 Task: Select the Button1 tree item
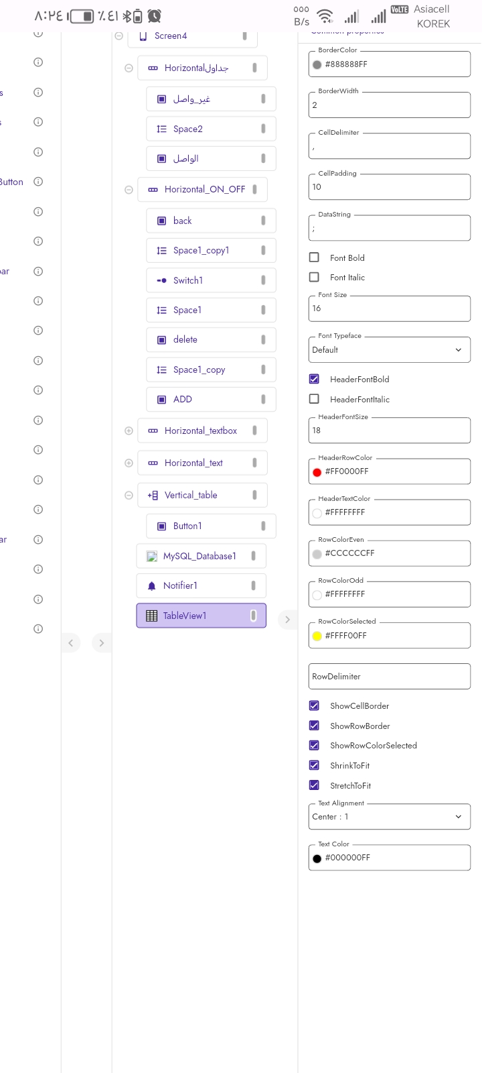pyautogui.click(x=187, y=526)
